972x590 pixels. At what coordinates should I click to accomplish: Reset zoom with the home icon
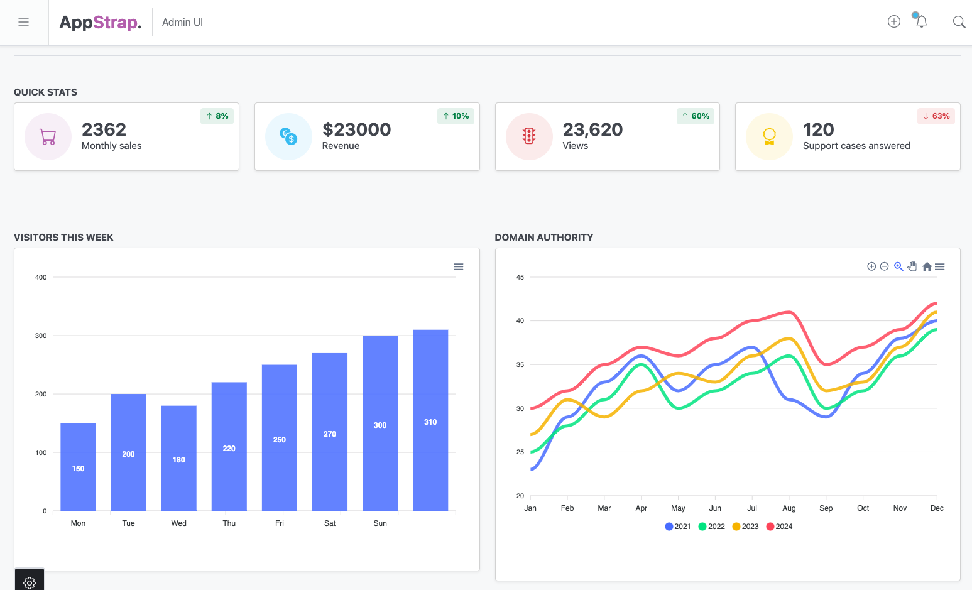point(927,266)
